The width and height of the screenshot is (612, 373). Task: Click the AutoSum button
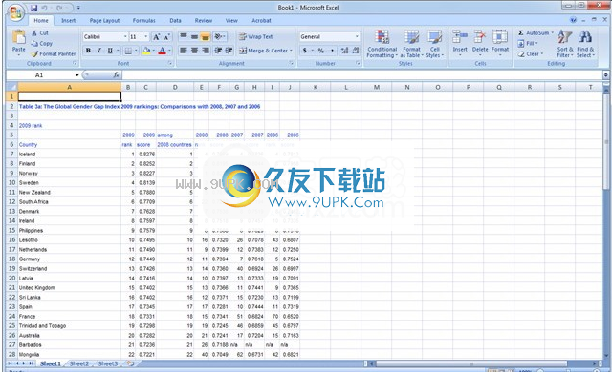click(x=535, y=33)
